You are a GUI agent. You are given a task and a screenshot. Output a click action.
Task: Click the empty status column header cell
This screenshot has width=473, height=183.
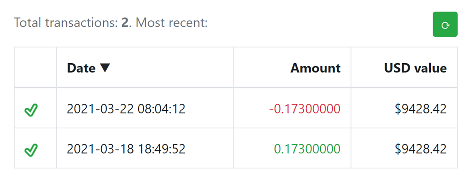point(35,67)
